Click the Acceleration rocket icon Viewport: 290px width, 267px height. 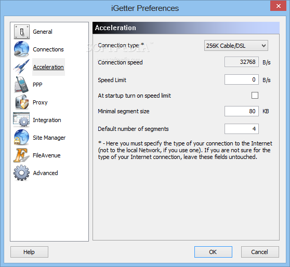point(21,66)
